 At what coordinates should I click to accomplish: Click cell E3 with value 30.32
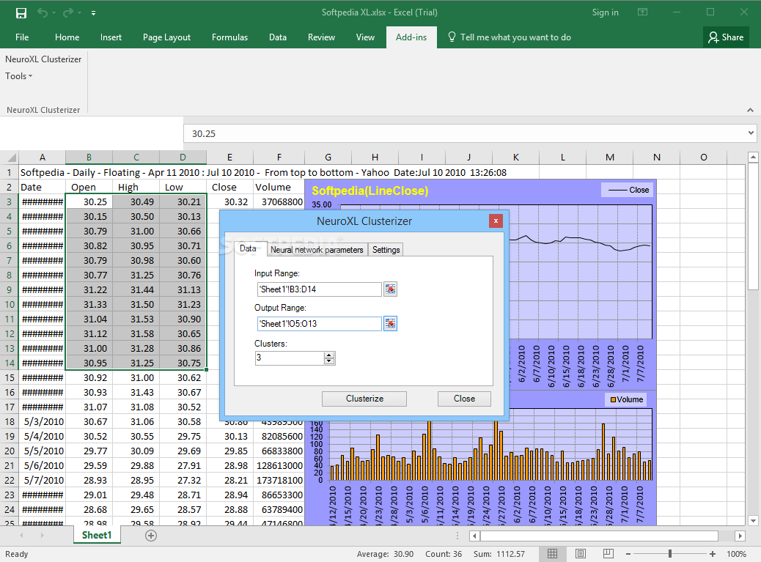pos(229,201)
